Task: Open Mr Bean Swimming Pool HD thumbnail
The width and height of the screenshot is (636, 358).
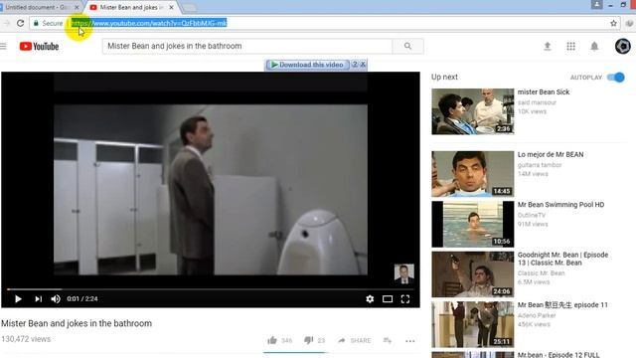Action: pyautogui.click(x=473, y=224)
